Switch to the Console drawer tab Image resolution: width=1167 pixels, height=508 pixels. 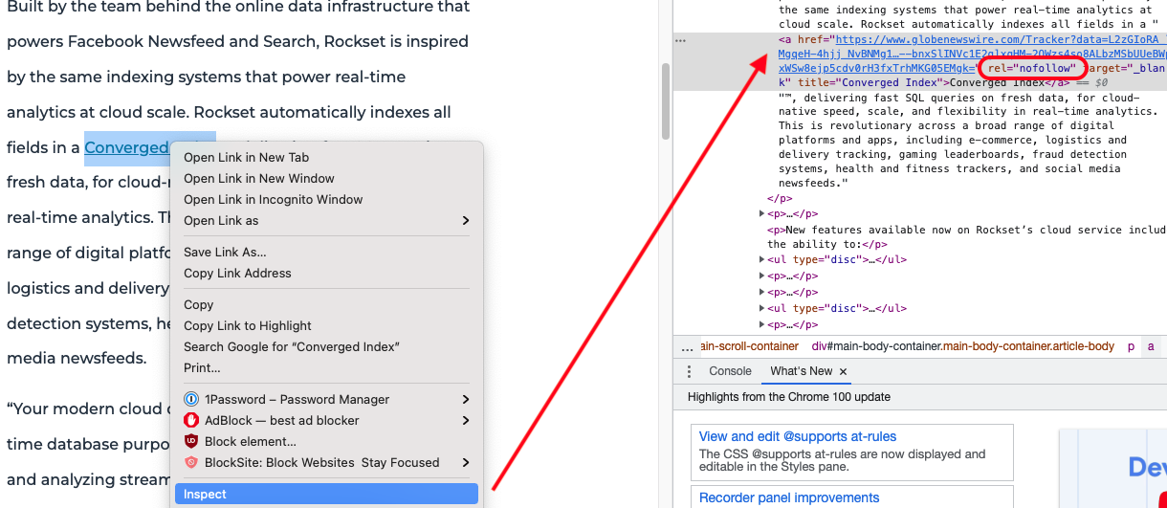(730, 371)
